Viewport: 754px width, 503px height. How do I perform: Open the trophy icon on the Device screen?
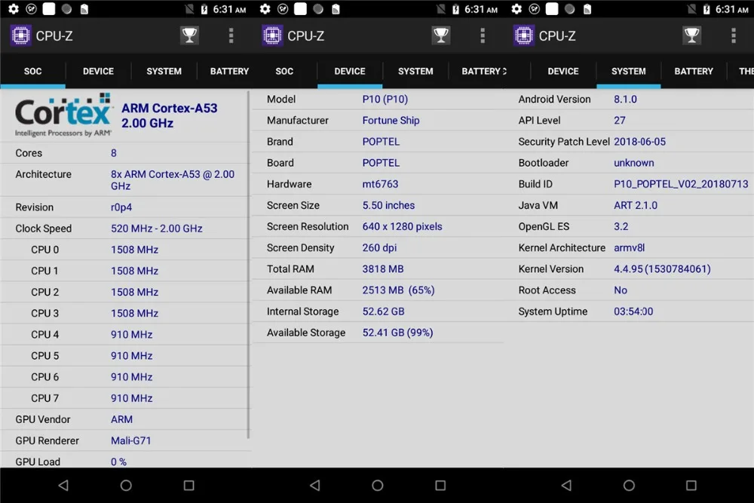click(x=441, y=35)
